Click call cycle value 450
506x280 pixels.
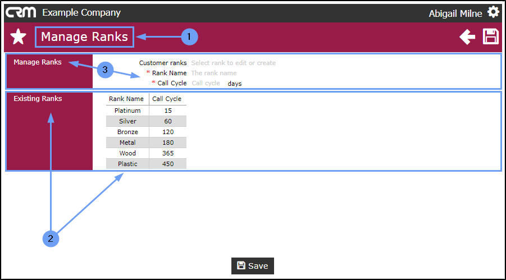coord(168,164)
